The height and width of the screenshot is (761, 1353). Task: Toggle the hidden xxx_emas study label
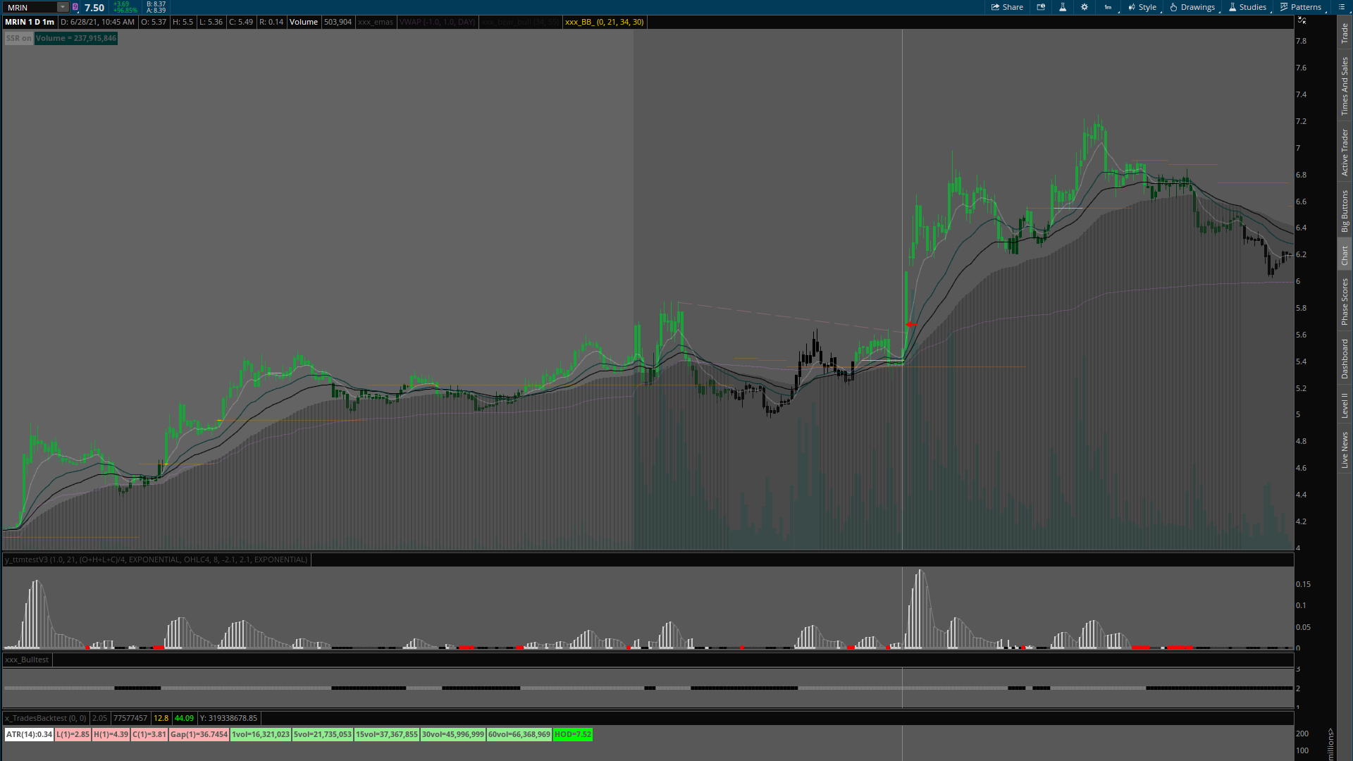pyautogui.click(x=375, y=22)
